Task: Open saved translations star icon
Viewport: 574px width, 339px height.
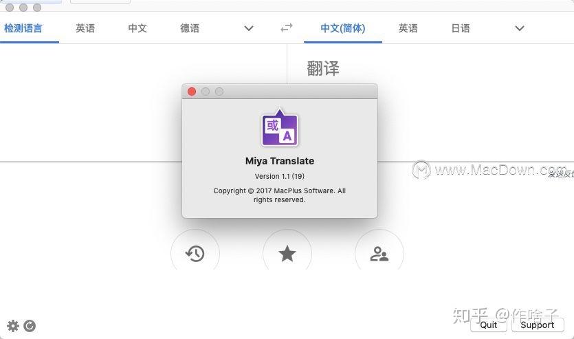Action: (287, 253)
